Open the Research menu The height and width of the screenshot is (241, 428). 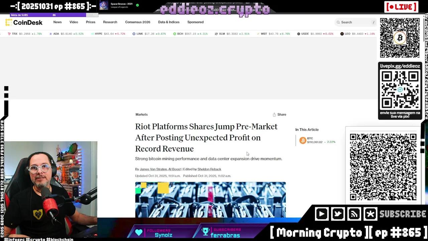(110, 22)
